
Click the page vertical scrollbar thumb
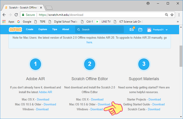181,56
